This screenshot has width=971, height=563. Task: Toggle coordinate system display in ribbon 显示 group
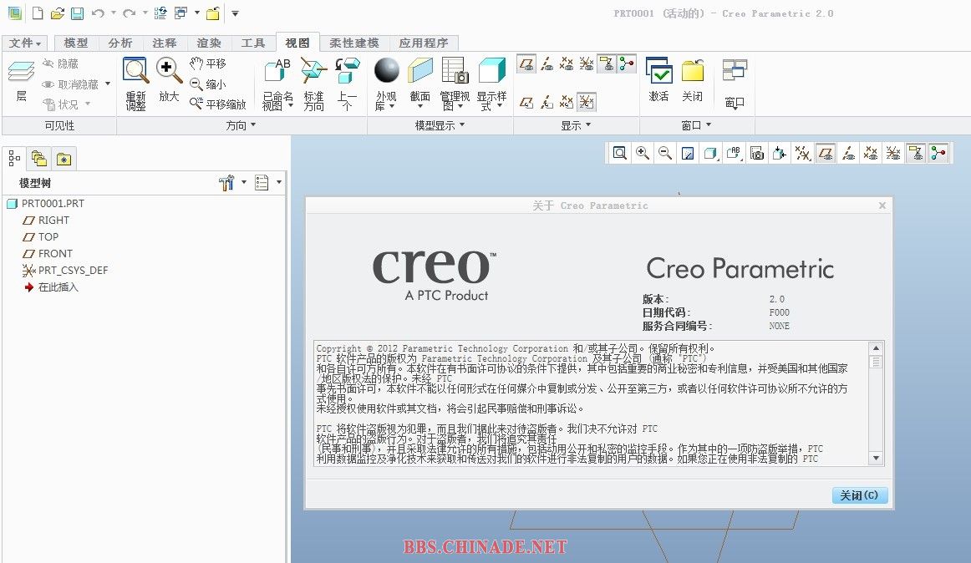(587, 63)
